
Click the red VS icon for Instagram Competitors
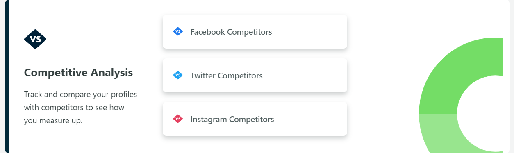[178, 119]
